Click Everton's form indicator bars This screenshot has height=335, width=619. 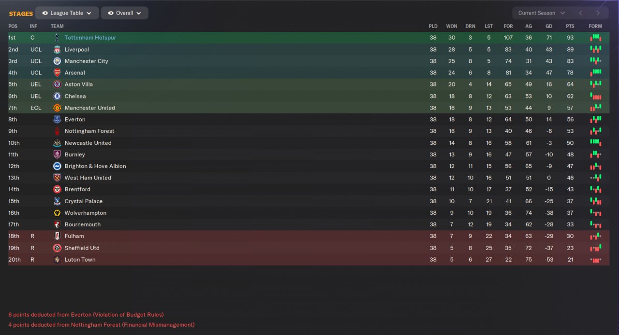coord(595,119)
